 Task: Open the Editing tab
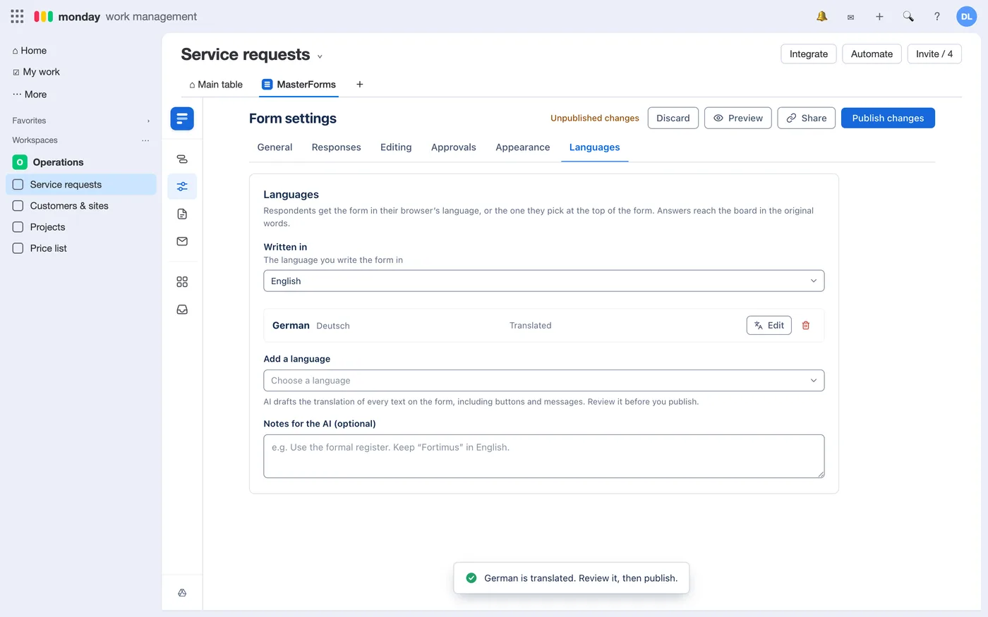click(396, 147)
